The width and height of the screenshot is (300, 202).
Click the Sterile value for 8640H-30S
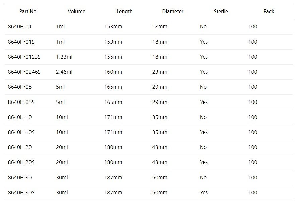point(204,193)
